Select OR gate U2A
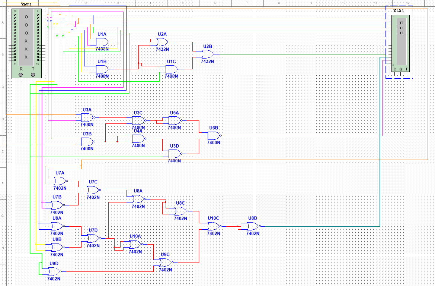Screen dimensions: 435x286 pyautogui.click(x=162, y=42)
